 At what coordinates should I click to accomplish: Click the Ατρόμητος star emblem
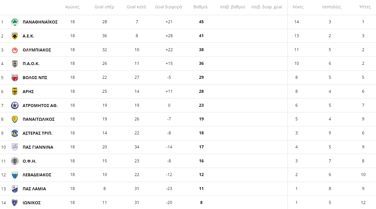tap(15, 106)
